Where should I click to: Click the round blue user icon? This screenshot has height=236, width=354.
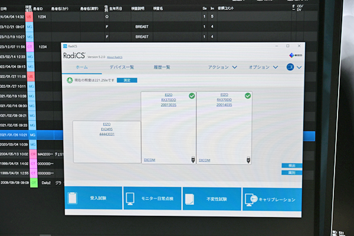point(290,67)
